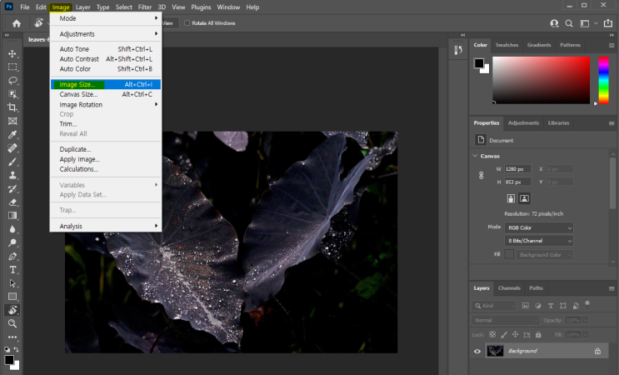This screenshot has height=375, width=619.
Task: Select the Crop tool
Action: point(12,107)
